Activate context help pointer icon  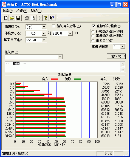(52, 18)
